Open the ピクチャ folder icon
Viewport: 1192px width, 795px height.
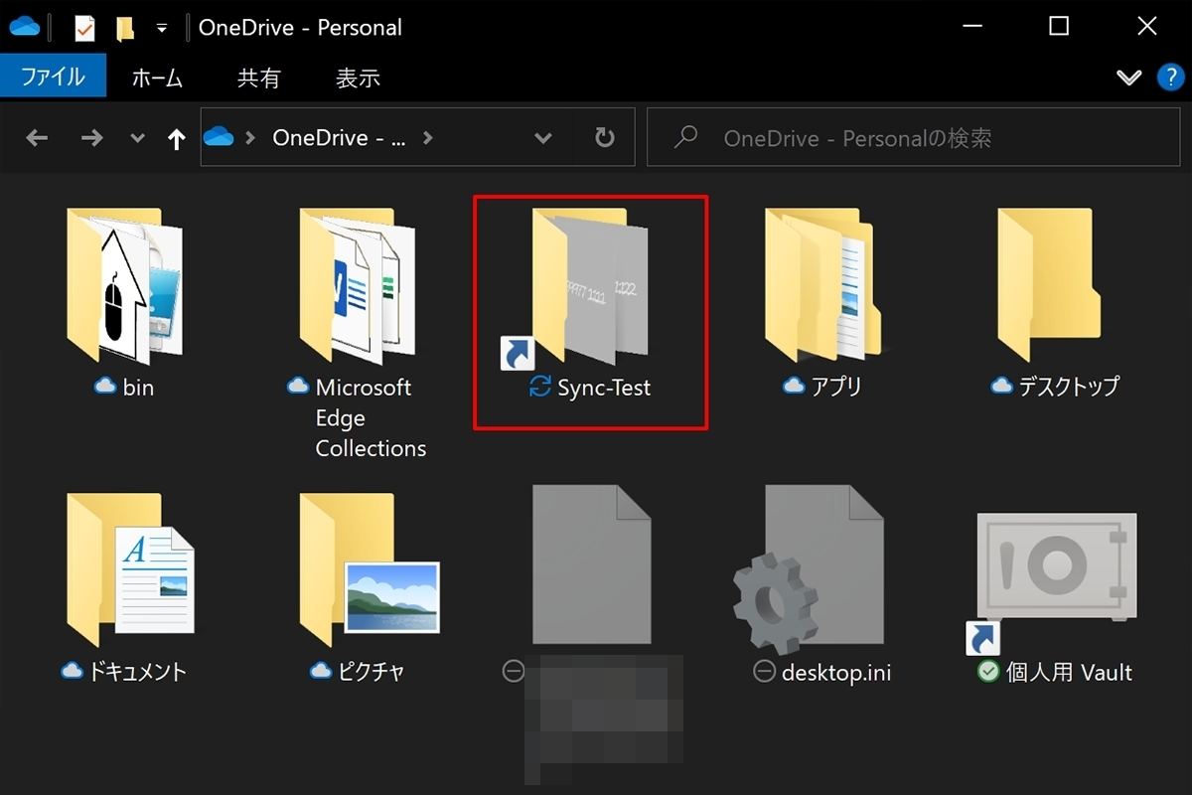point(369,570)
